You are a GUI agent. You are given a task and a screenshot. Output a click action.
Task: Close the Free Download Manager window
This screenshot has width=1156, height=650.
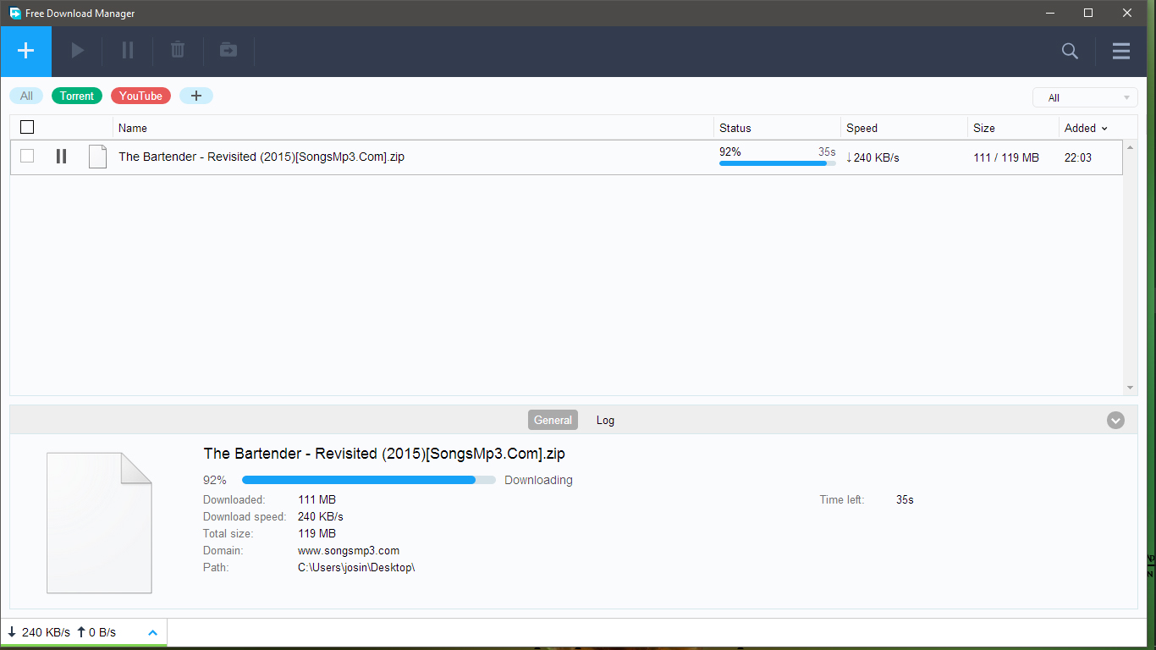point(1127,13)
